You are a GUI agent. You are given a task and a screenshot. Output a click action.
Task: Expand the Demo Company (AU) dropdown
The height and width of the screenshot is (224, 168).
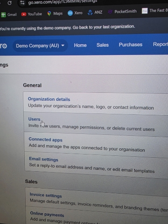40,46
